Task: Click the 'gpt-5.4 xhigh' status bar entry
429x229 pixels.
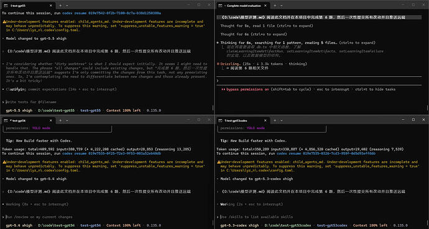Action: pyautogui.click(x=19, y=225)
